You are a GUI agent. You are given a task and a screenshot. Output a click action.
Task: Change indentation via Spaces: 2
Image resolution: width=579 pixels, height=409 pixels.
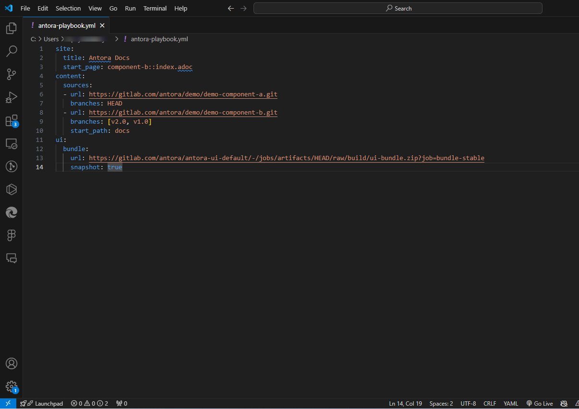coord(441,404)
